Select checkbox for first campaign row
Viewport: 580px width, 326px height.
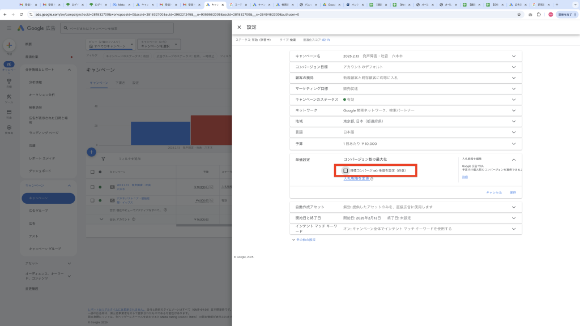tap(93, 187)
